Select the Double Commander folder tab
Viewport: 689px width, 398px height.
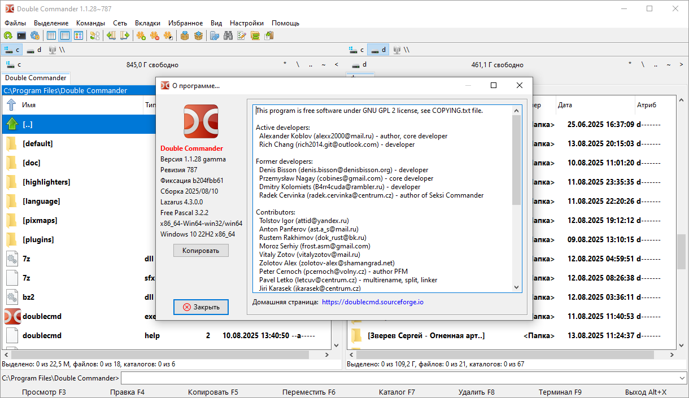tap(36, 78)
